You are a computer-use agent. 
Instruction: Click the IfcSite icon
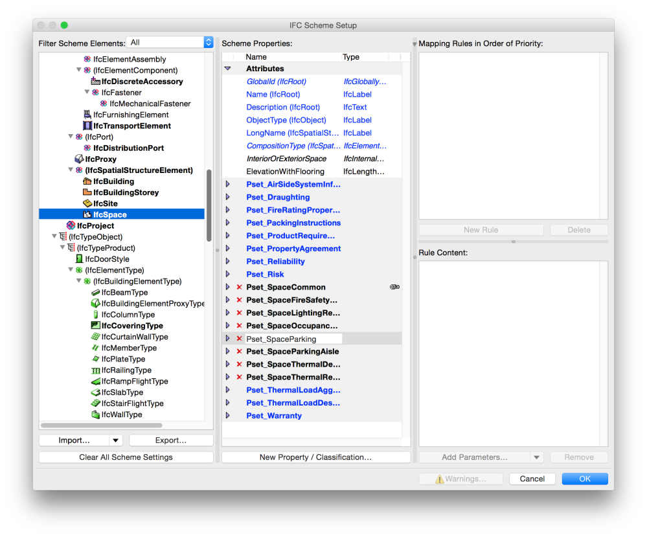coord(87,203)
